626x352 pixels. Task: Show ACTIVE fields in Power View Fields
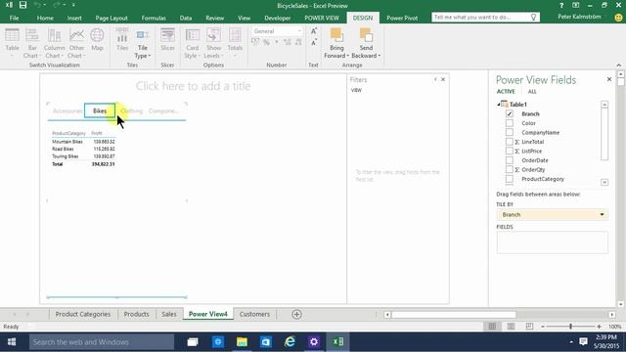click(506, 91)
